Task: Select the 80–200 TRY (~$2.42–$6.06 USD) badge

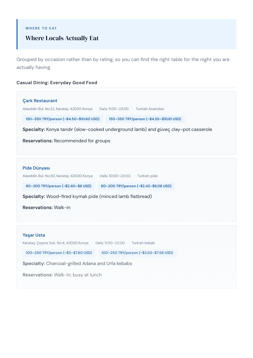Action: click(x=136, y=186)
